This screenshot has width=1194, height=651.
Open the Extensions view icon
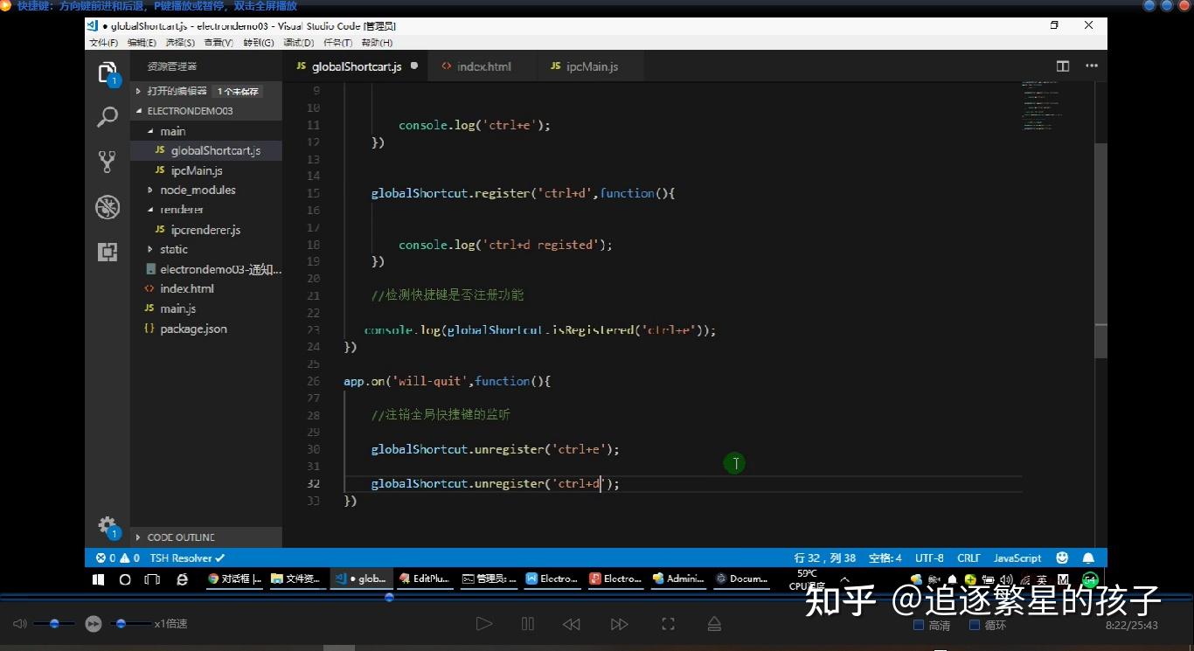[x=107, y=252]
